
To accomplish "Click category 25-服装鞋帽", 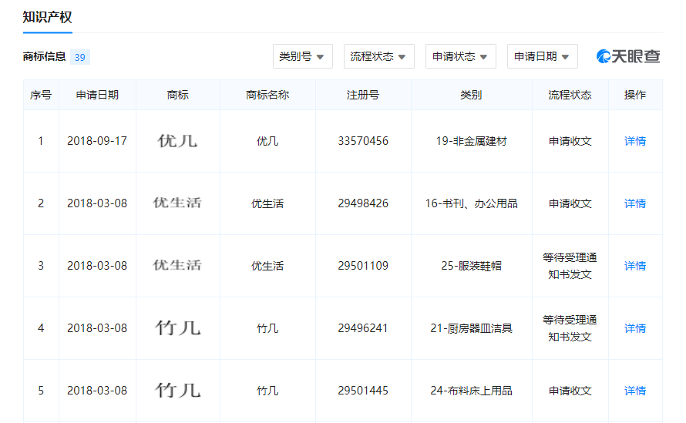I will point(471,266).
